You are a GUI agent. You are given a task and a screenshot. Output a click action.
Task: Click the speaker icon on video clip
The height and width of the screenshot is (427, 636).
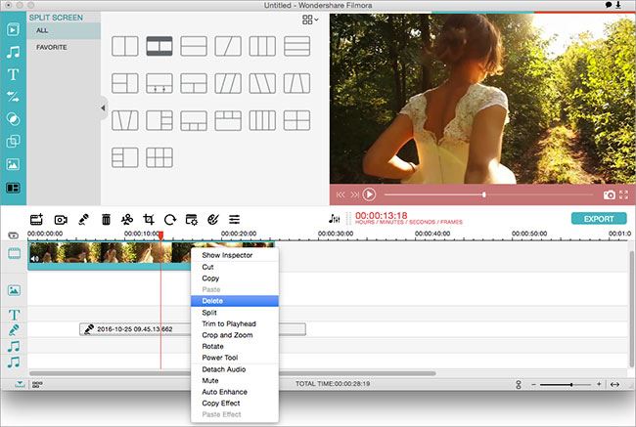click(x=35, y=258)
